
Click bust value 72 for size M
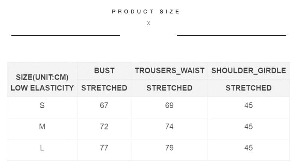(104, 126)
